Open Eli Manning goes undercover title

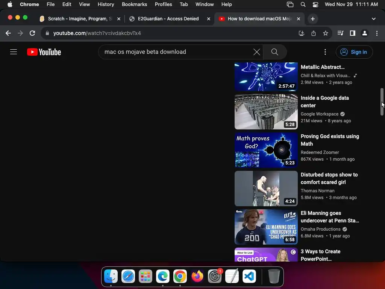tap(330, 216)
